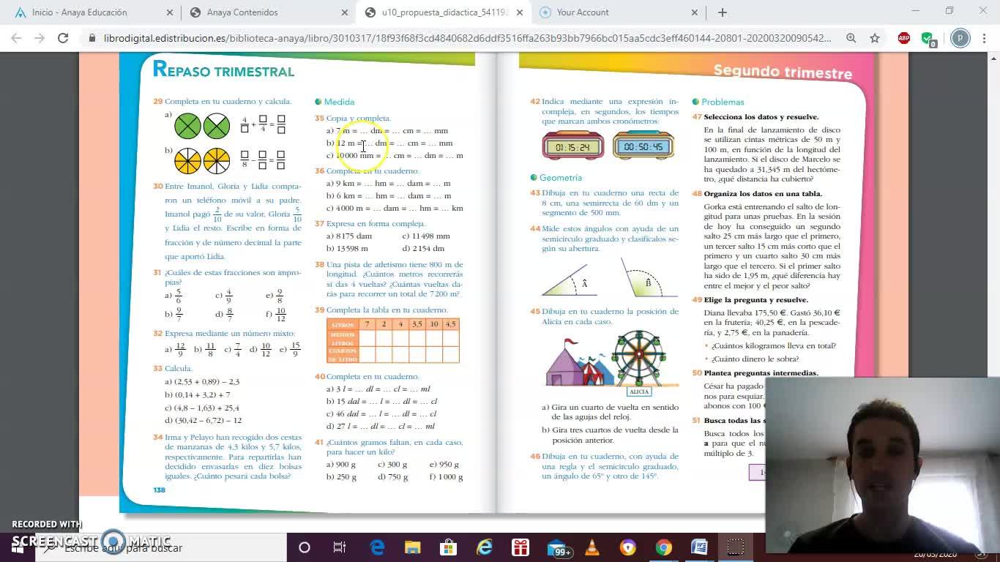Viewport: 1000px width, 562px height.
Task: Switch to Inicio - Anaya Educación tab
Action: tap(92, 12)
